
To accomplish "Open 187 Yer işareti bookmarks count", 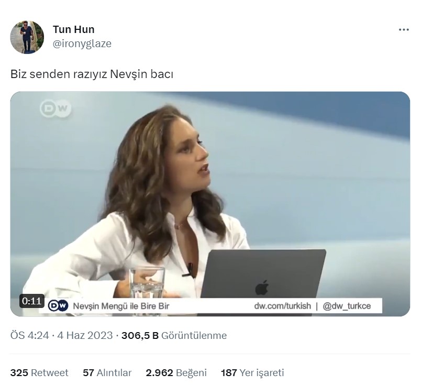I will (252, 372).
